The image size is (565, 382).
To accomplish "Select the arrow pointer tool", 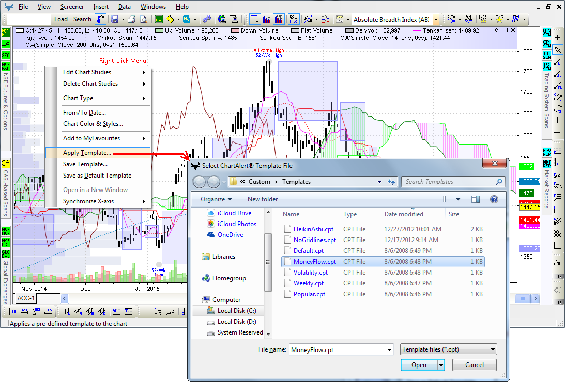I will (558, 49).
